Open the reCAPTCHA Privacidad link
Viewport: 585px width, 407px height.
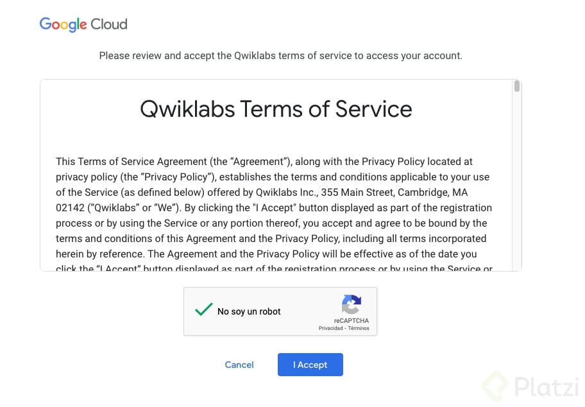pos(330,328)
